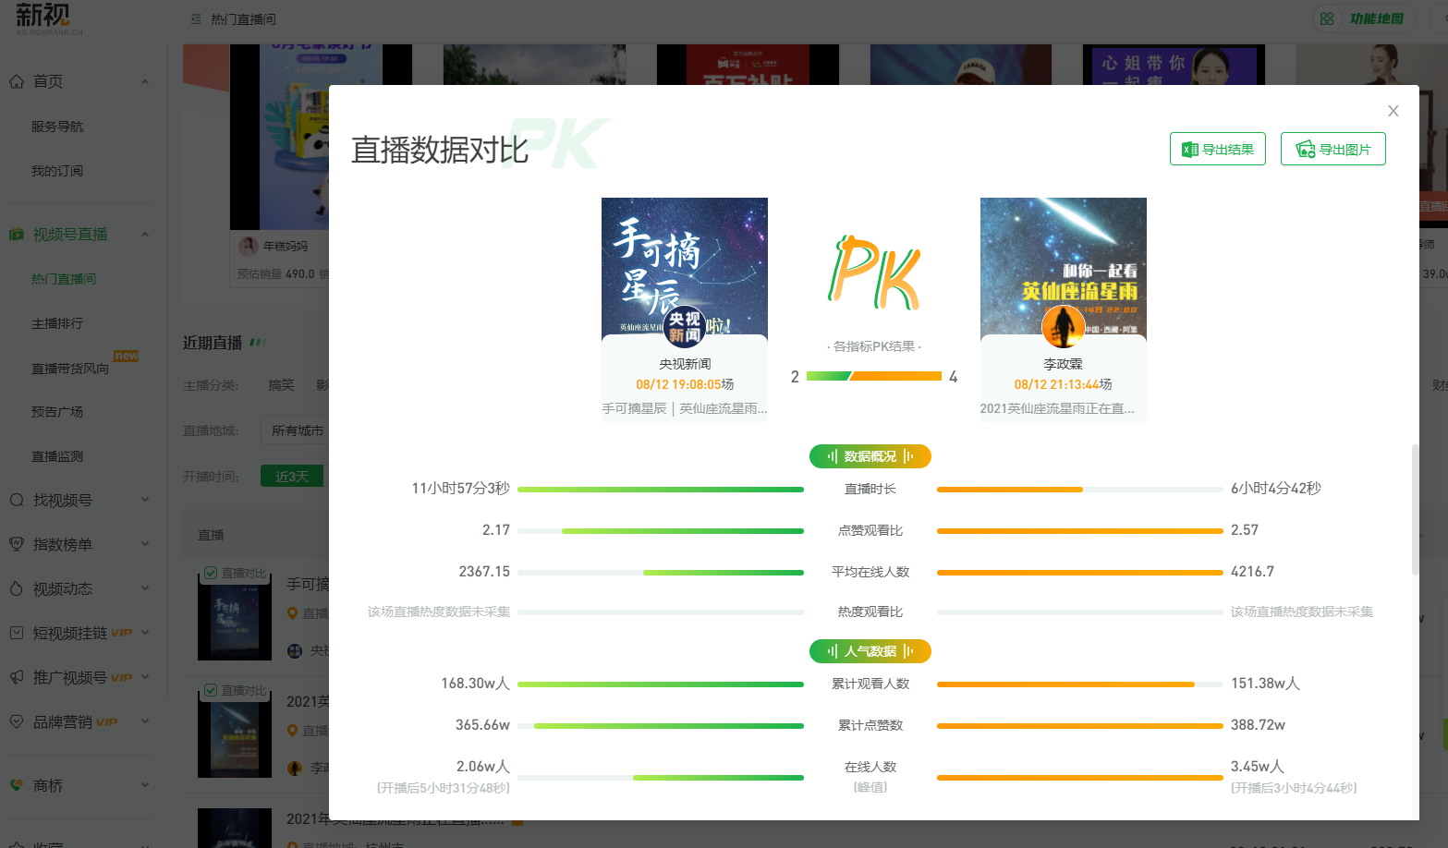Click the central PK logo

coord(874,273)
